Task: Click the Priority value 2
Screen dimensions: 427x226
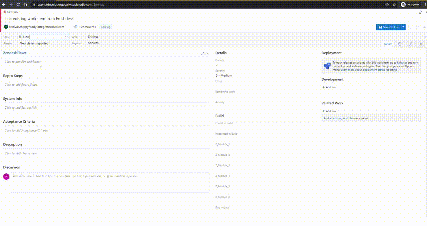Action: tap(217, 65)
